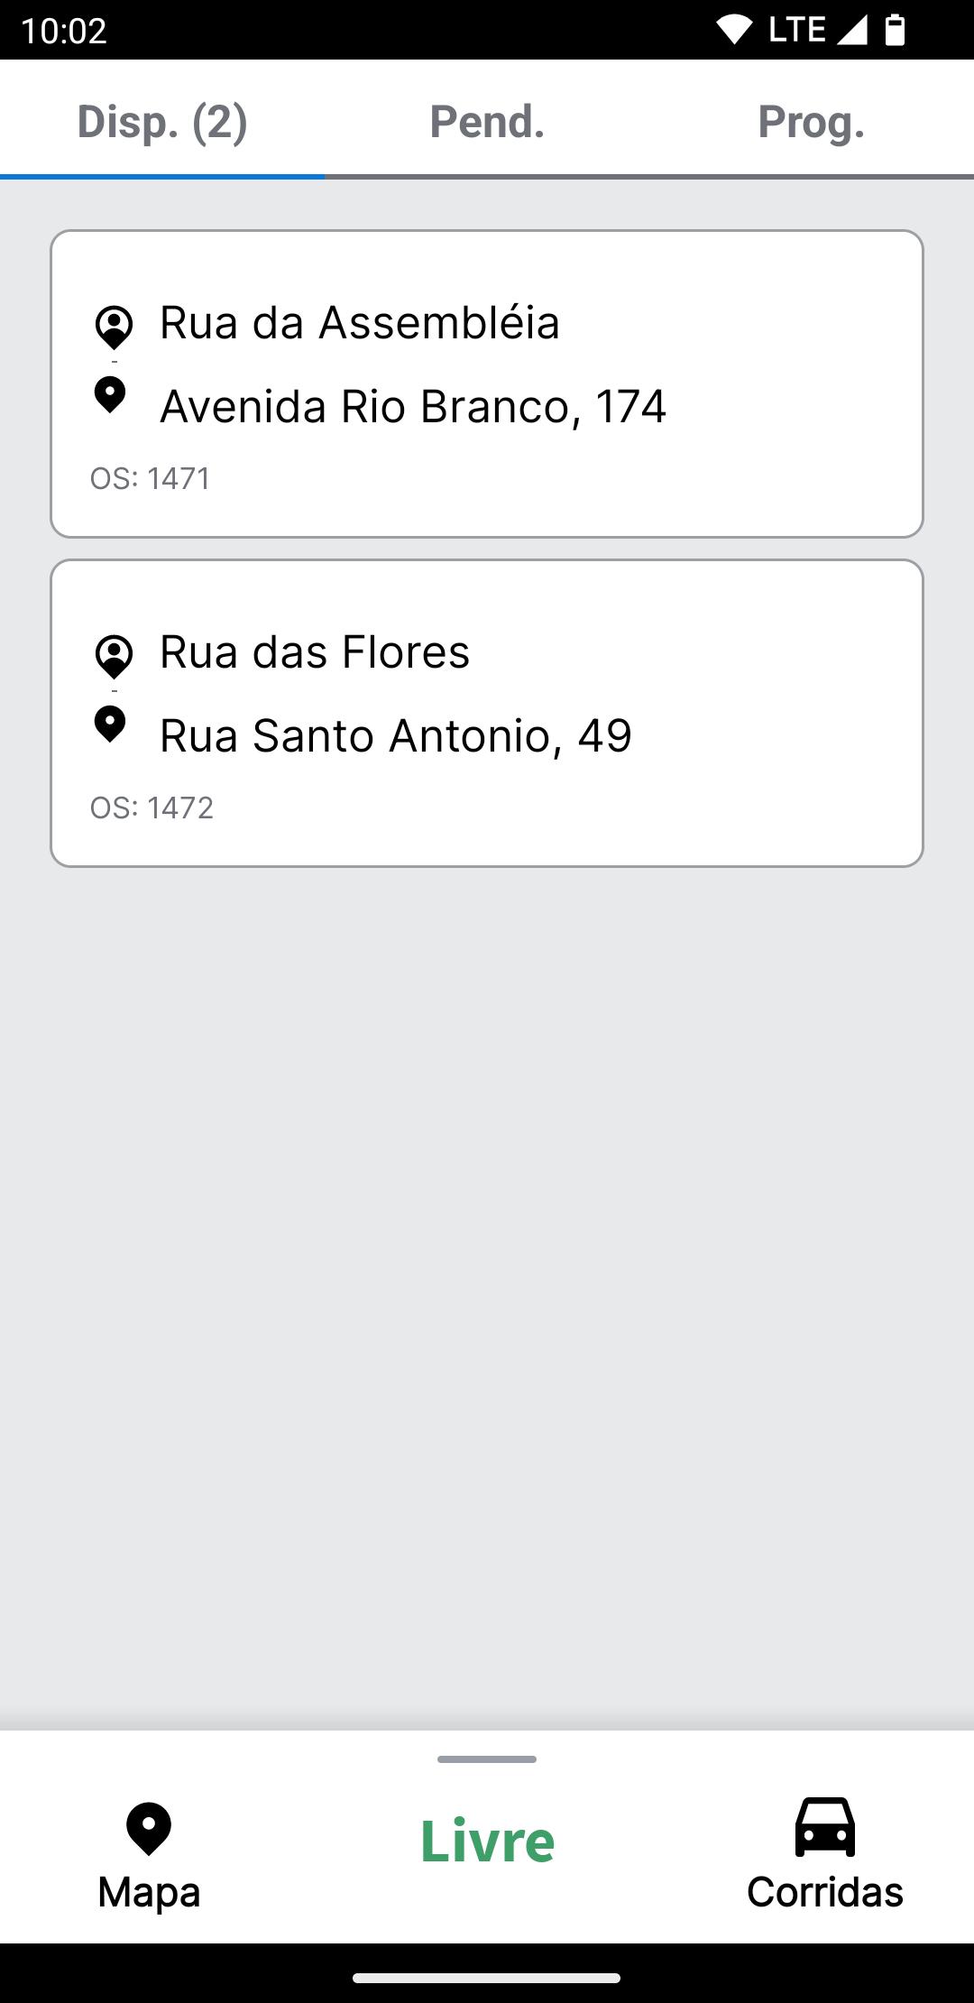This screenshot has height=2003, width=974.
Task: Tap destination pin beside Avenida Rio Branco
Action: point(110,395)
